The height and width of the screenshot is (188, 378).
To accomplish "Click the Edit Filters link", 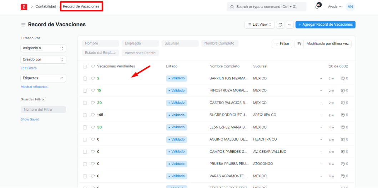I will (x=29, y=68).
